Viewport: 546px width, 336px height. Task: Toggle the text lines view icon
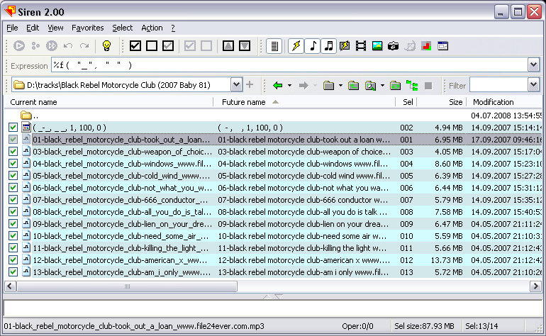(x=274, y=45)
